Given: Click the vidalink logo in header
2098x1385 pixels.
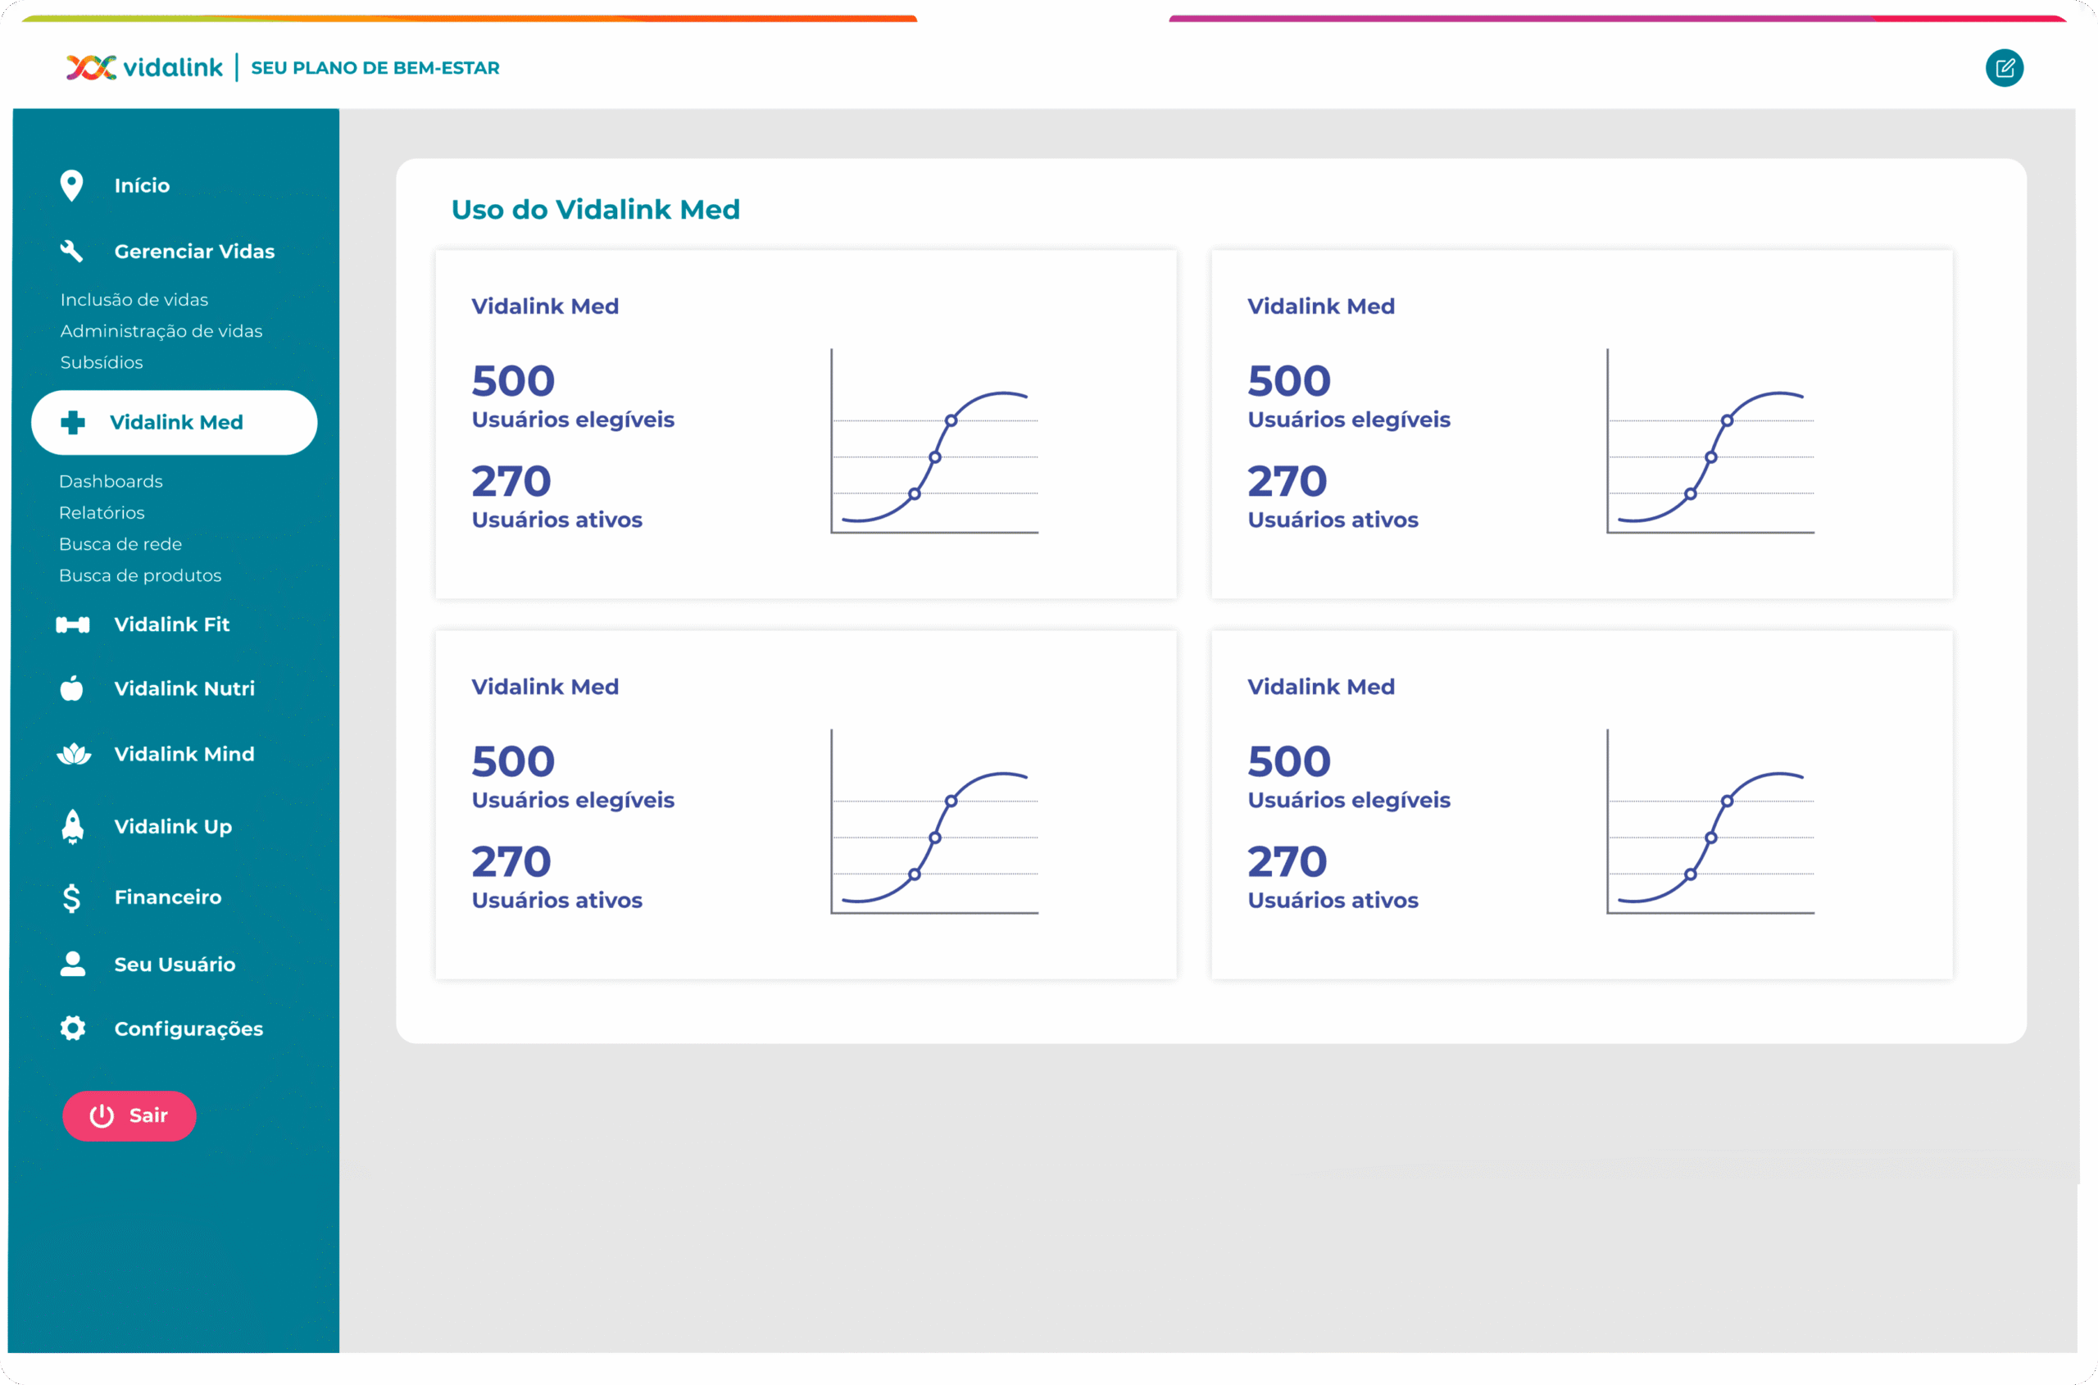Looking at the screenshot, I should point(145,68).
